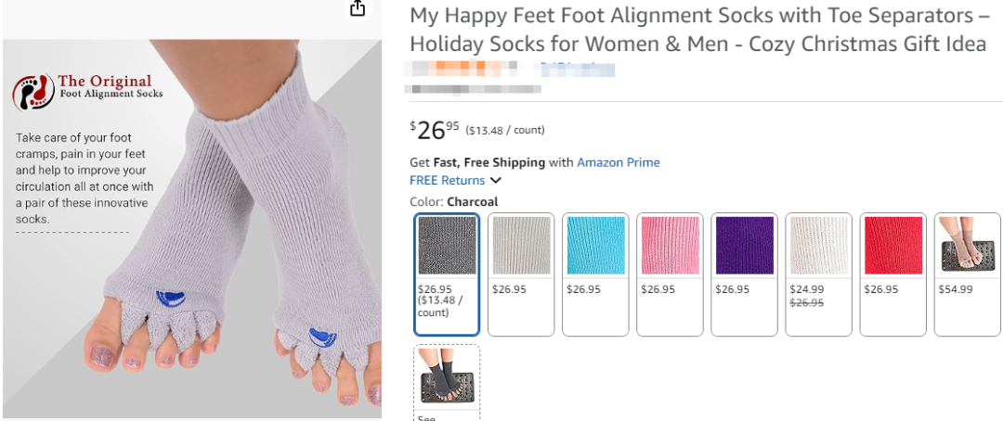
Task: Choose the light gray color swatch
Action: [521, 274]
